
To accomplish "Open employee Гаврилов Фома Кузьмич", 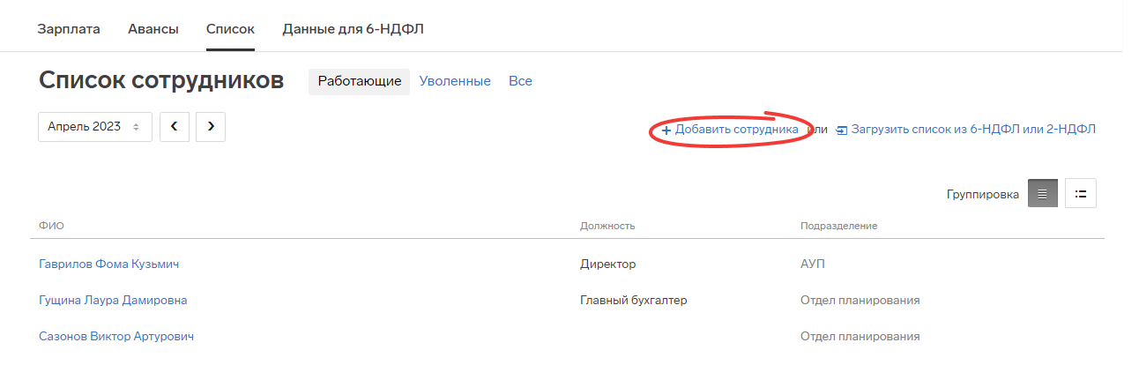I will pos(110,264).
